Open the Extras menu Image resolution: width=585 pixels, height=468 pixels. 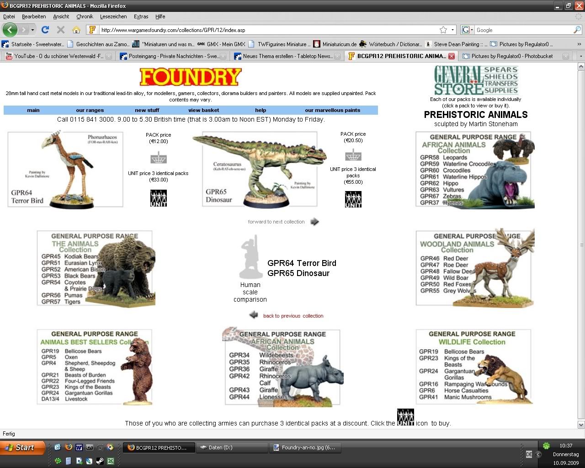point(141,16)
